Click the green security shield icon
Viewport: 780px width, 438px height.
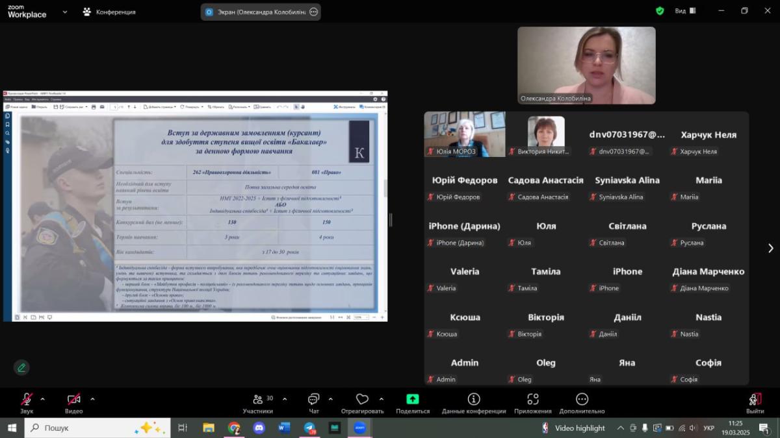click(660, 11)
